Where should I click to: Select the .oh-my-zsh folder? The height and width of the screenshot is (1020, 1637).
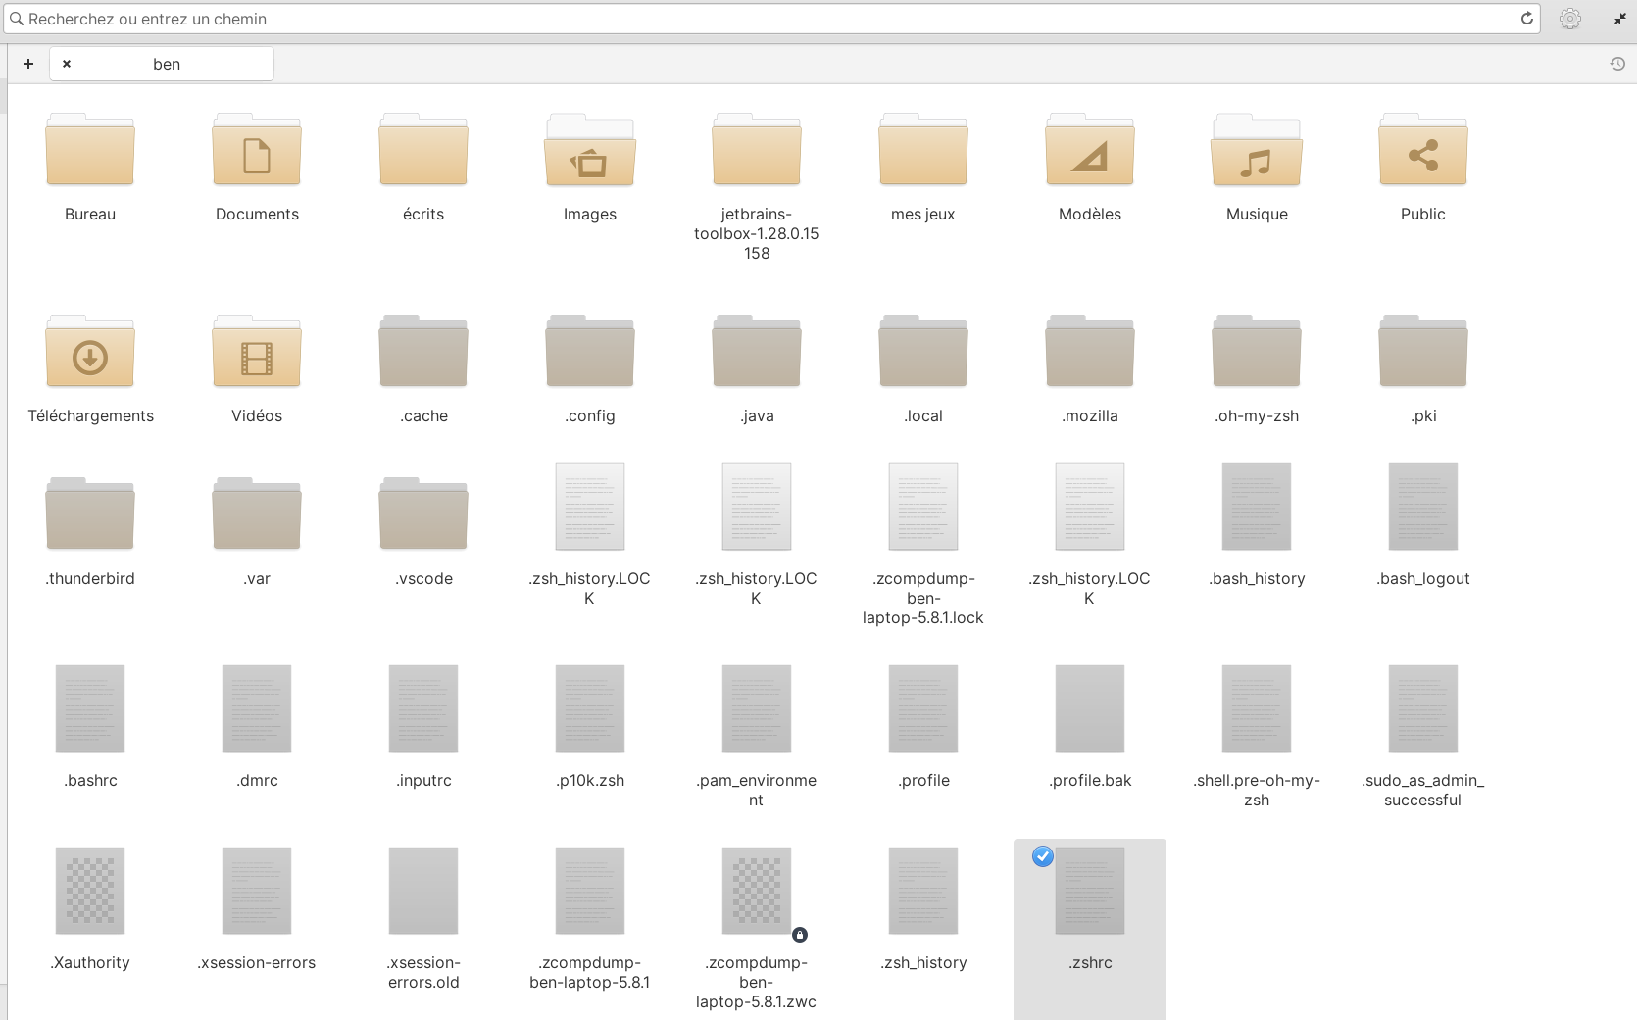click(1257, 352)
